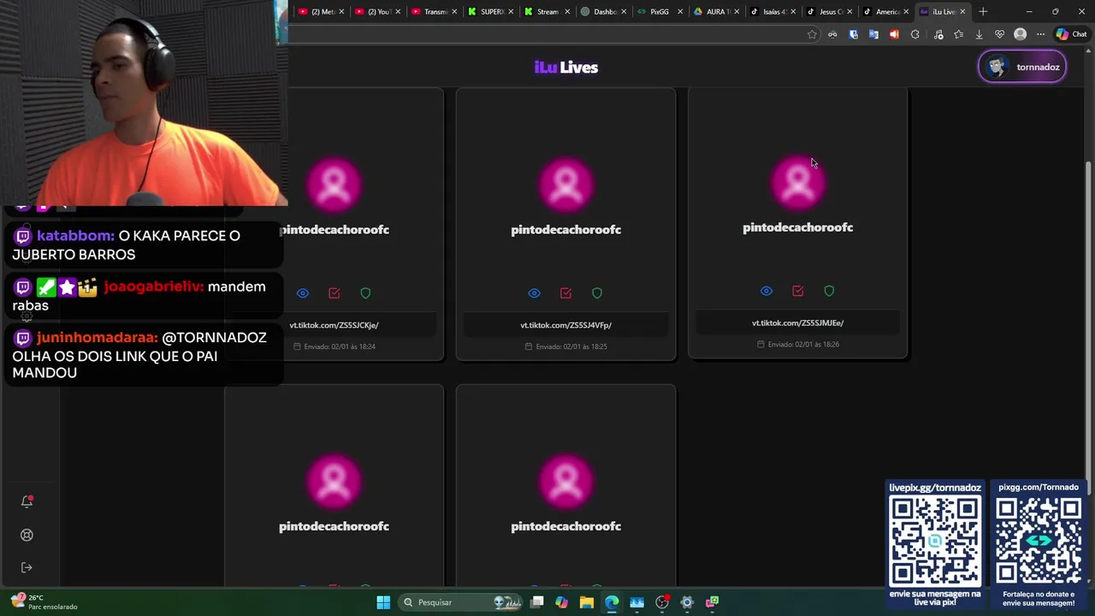Click the joaogabrieliv username in chat overlay
Screen dimensions: 1095x616
pos(153,287)
